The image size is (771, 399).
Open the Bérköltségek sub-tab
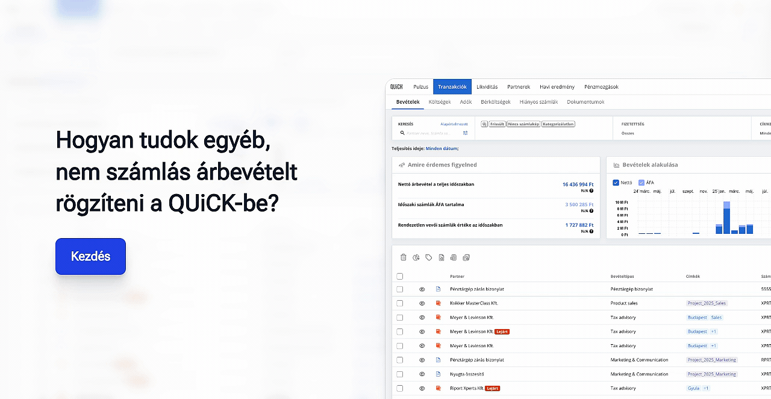[496, 102]
